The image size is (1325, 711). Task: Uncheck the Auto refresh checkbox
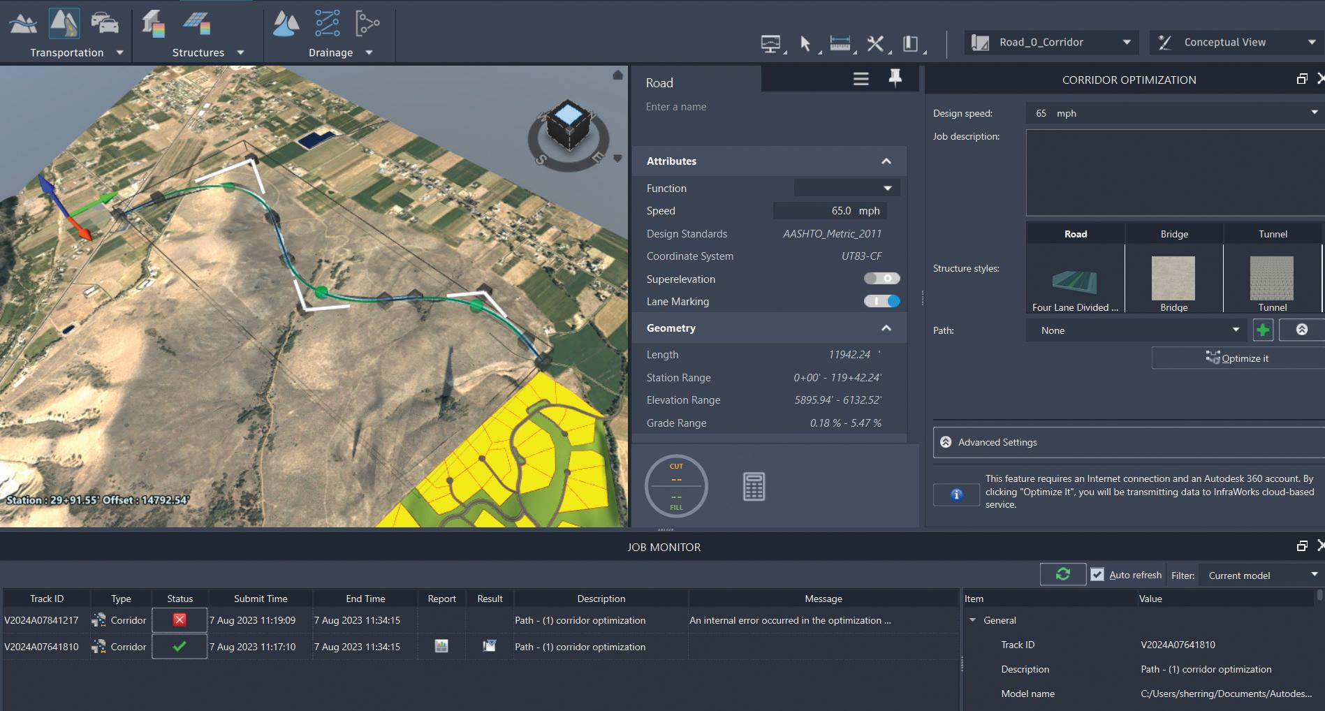coord(1097,575)
